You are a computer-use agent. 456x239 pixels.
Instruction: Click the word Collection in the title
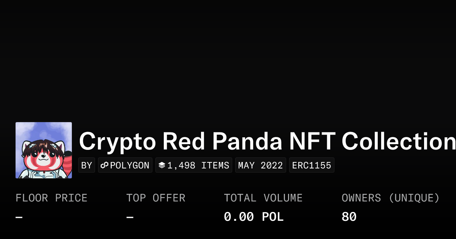click(x=398, y=142)
